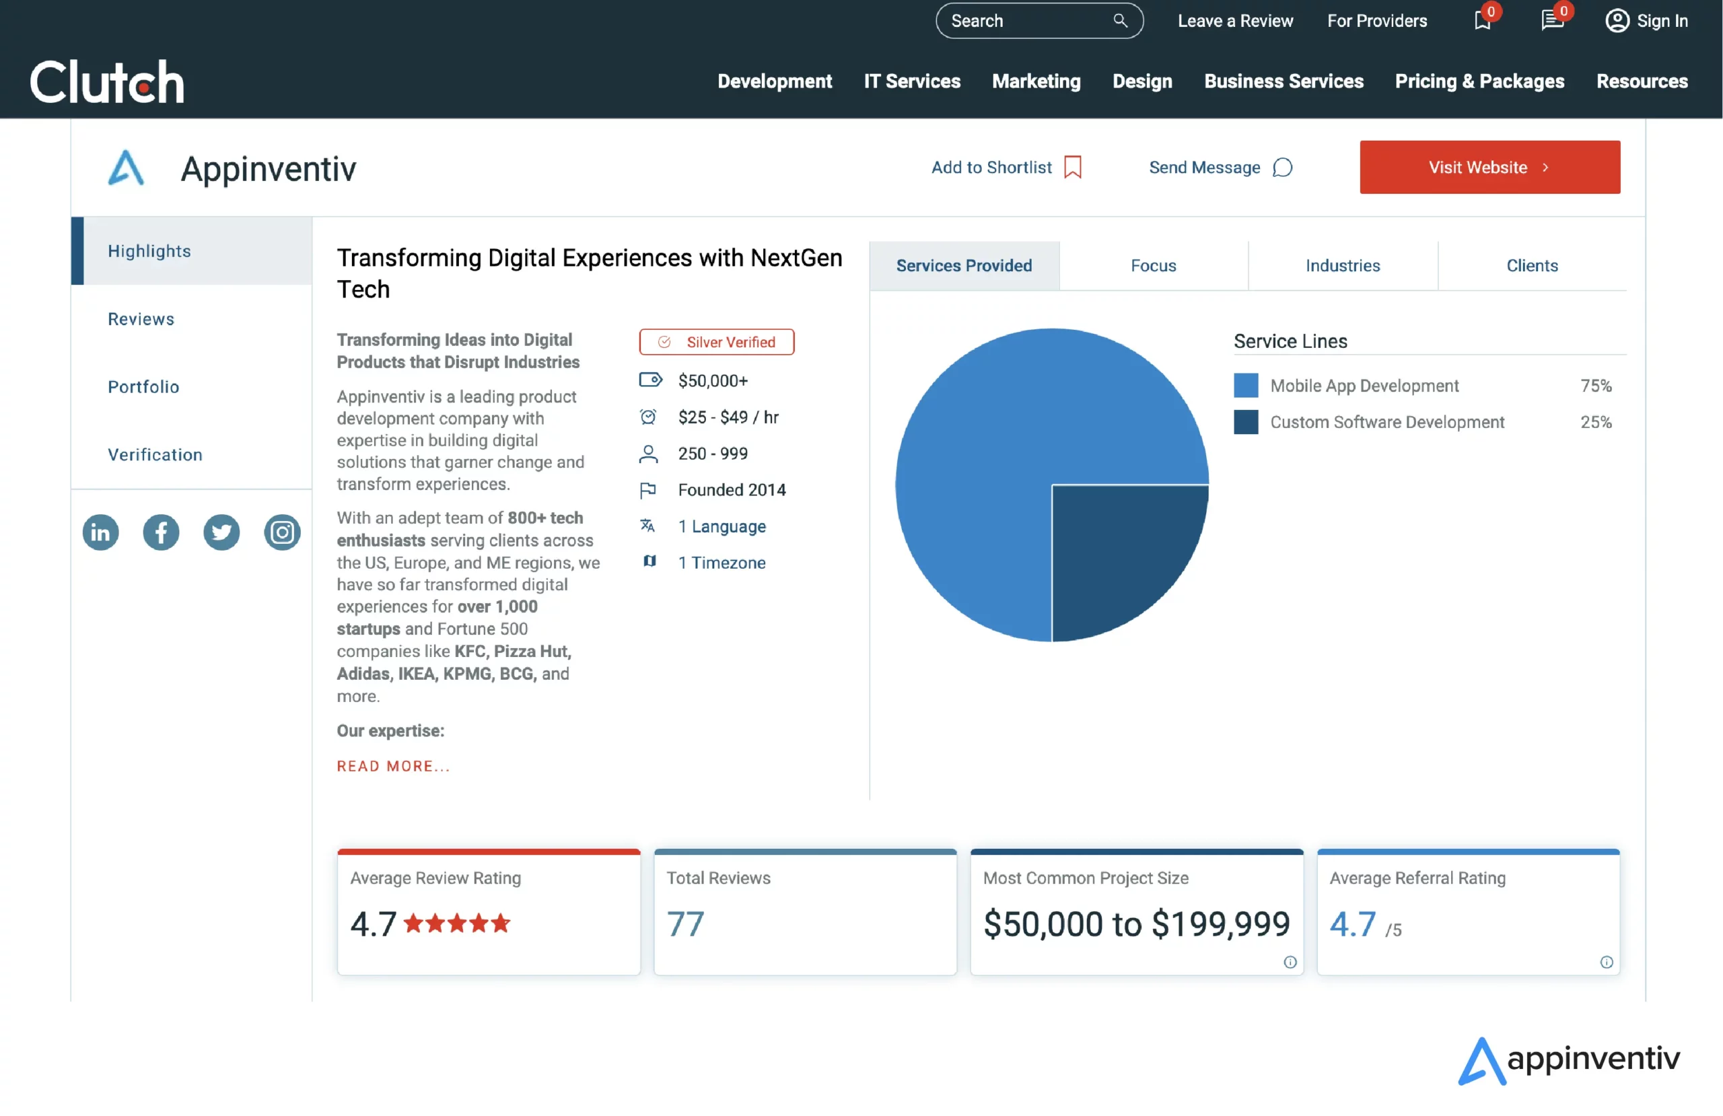The width and height of the screenshot is (1723, 1116).
Task: Open Appinventiv's Facebook page icon
Action: pos(161,532)
